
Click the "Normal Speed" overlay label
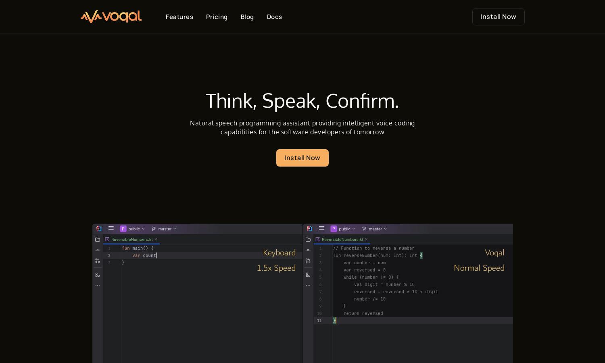pyautogui.click(x=479, y=268)
